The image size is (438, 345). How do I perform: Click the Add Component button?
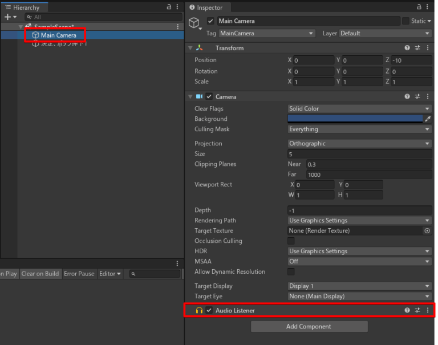click(x=309, y=327)
